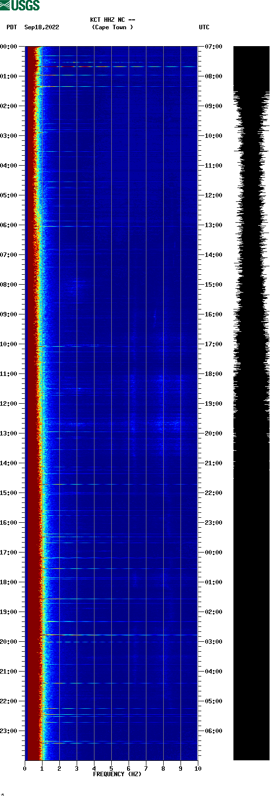This screenshot has width=273, height=800.
Task: Click the 15:00 PDT time tick
Action: (8, 493)
